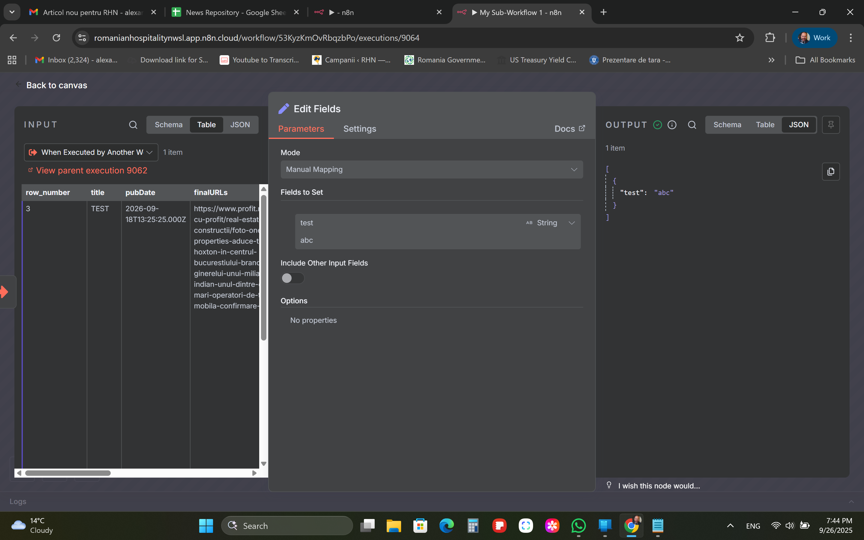Switch to the Settings tab
Image resolution: width=864 pixels, height=540 pixels.
coord(359,129)
